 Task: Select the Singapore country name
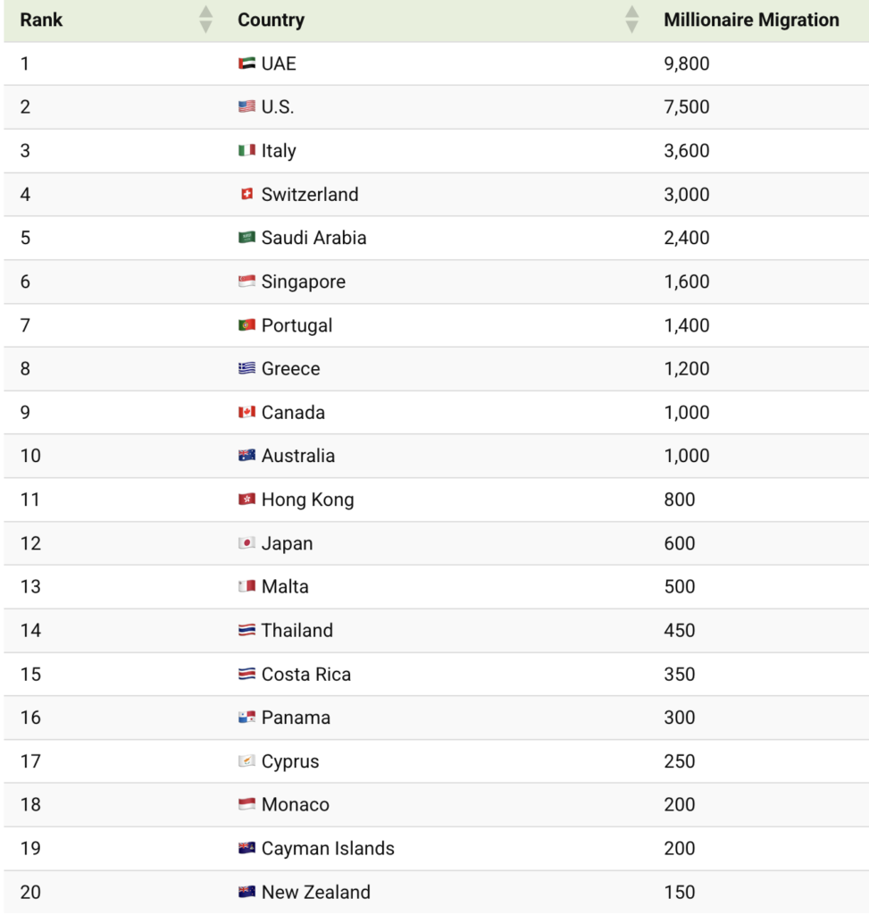tap(304, 281)
